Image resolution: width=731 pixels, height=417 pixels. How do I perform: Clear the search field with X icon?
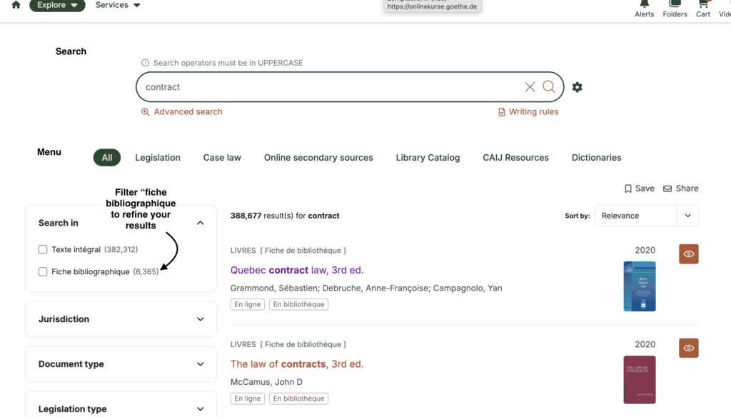pyautogui.click(x=530, y=87)
